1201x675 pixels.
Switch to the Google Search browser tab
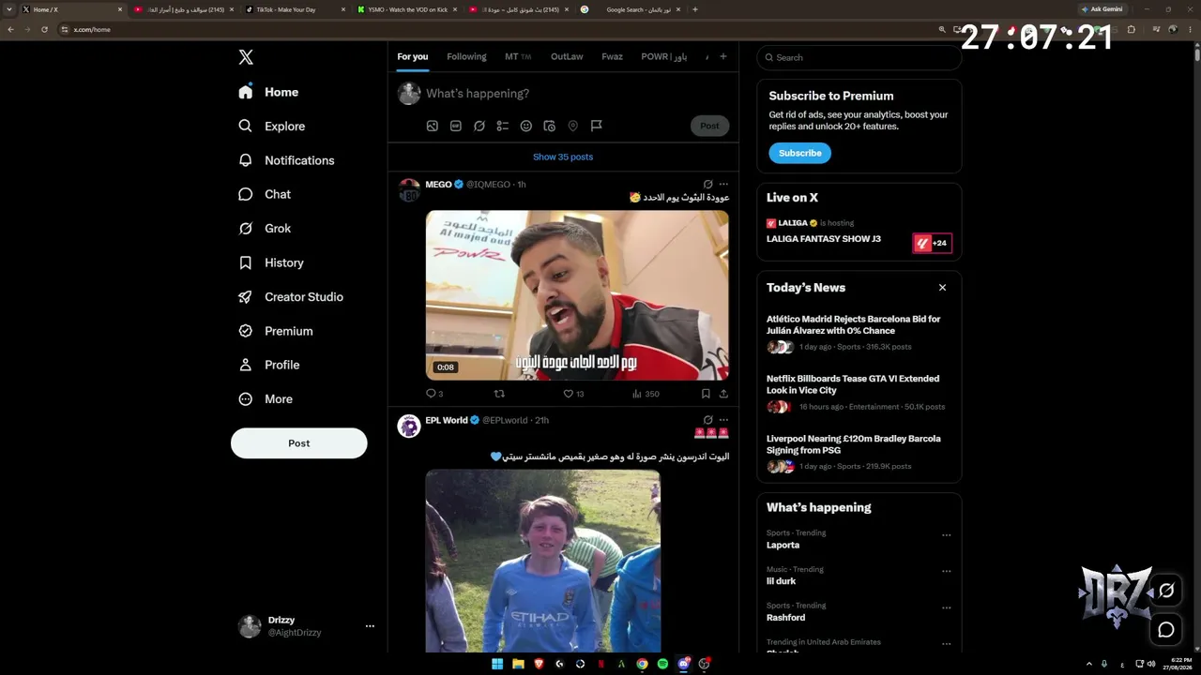point(631,9)
